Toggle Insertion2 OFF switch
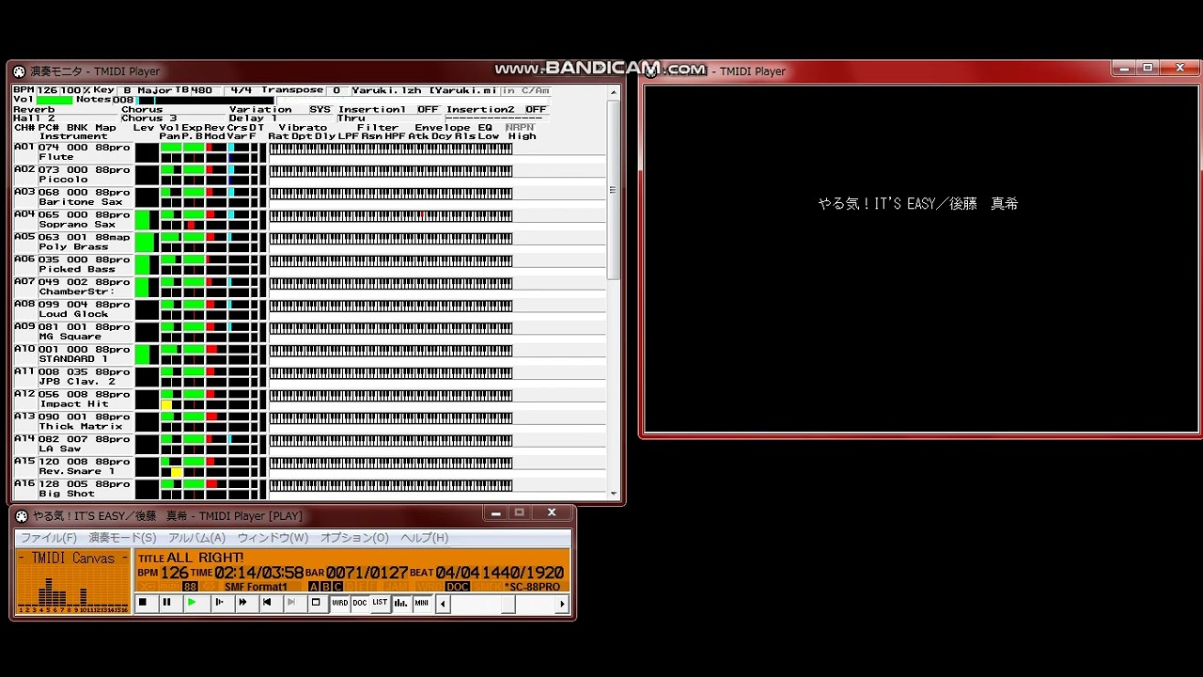The width and height of the screenshot is (1203, 677). click(x=536, y=109)
